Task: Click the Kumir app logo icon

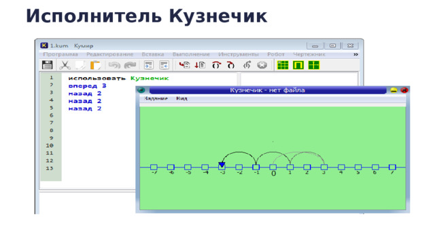Action: (x=43, y=45)
